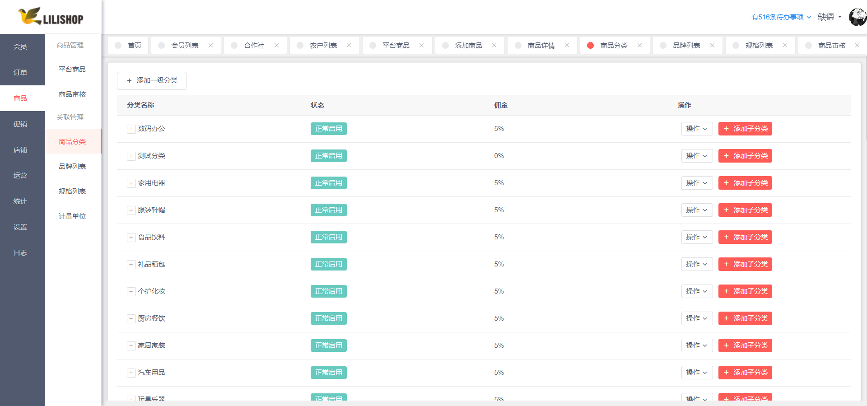Open the user avatar menu

pos(858,17)
